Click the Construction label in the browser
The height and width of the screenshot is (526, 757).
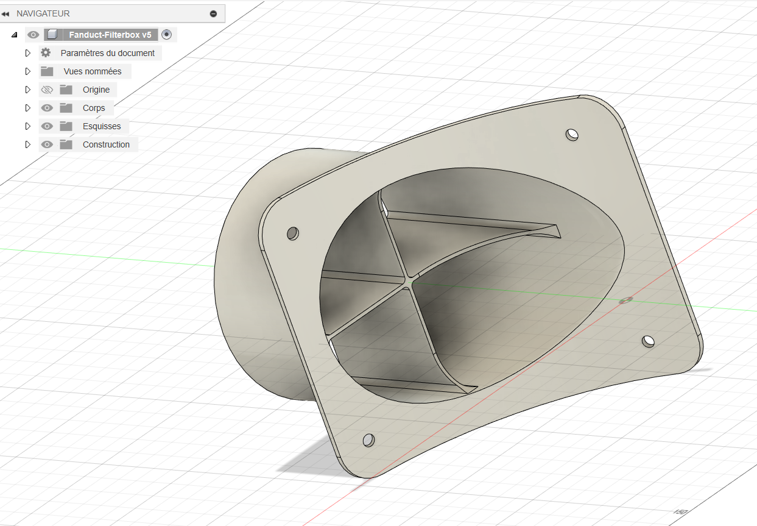[106, 144]
